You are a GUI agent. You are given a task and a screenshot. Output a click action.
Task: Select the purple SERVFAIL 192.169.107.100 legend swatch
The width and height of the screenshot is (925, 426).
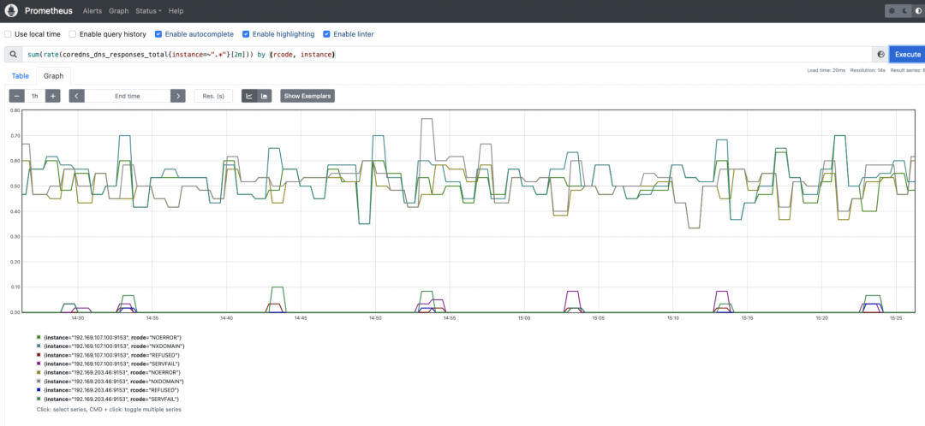(39, 364)
